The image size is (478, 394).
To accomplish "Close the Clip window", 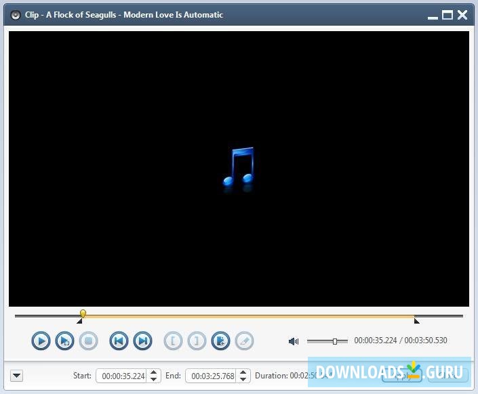I will (x=462, y=15).
